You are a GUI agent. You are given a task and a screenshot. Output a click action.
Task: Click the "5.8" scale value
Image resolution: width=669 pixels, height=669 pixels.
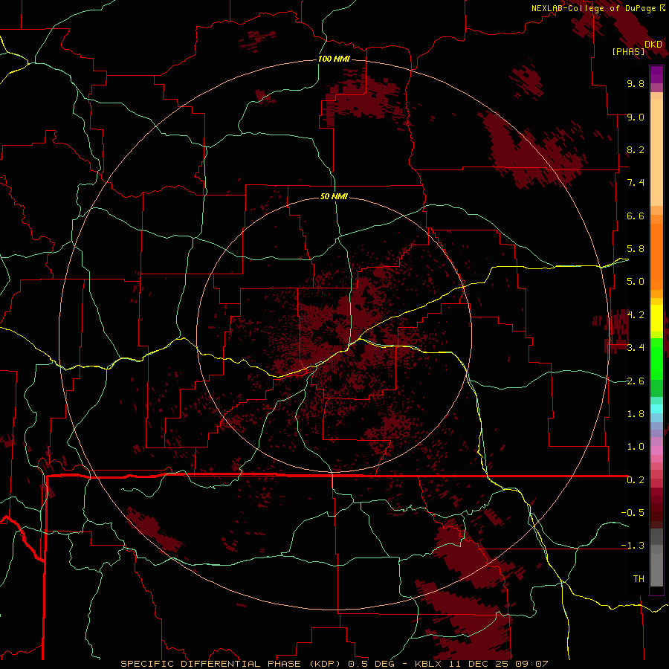click(x=636, y=249)
